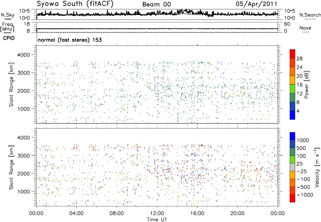Click Power colorbar segment between 8 and 12
The width and height of the screenshot is (321, 222).
click(293, 98)
